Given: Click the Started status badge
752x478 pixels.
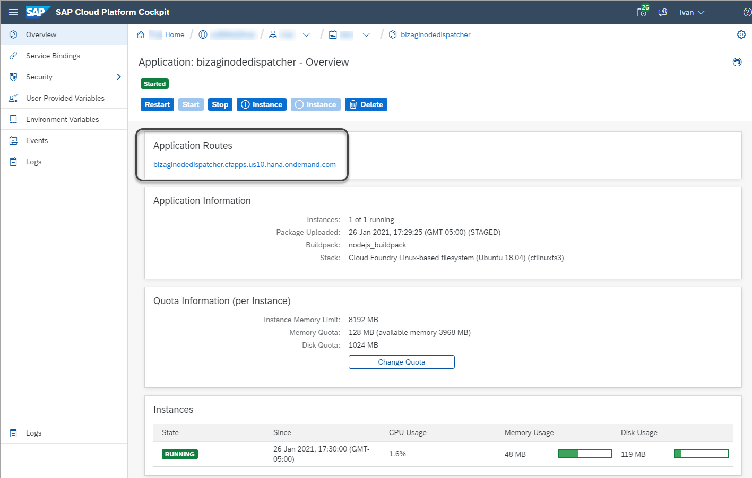Looking at the screenshot, I should pyautogui.click(x=154, y=84).
